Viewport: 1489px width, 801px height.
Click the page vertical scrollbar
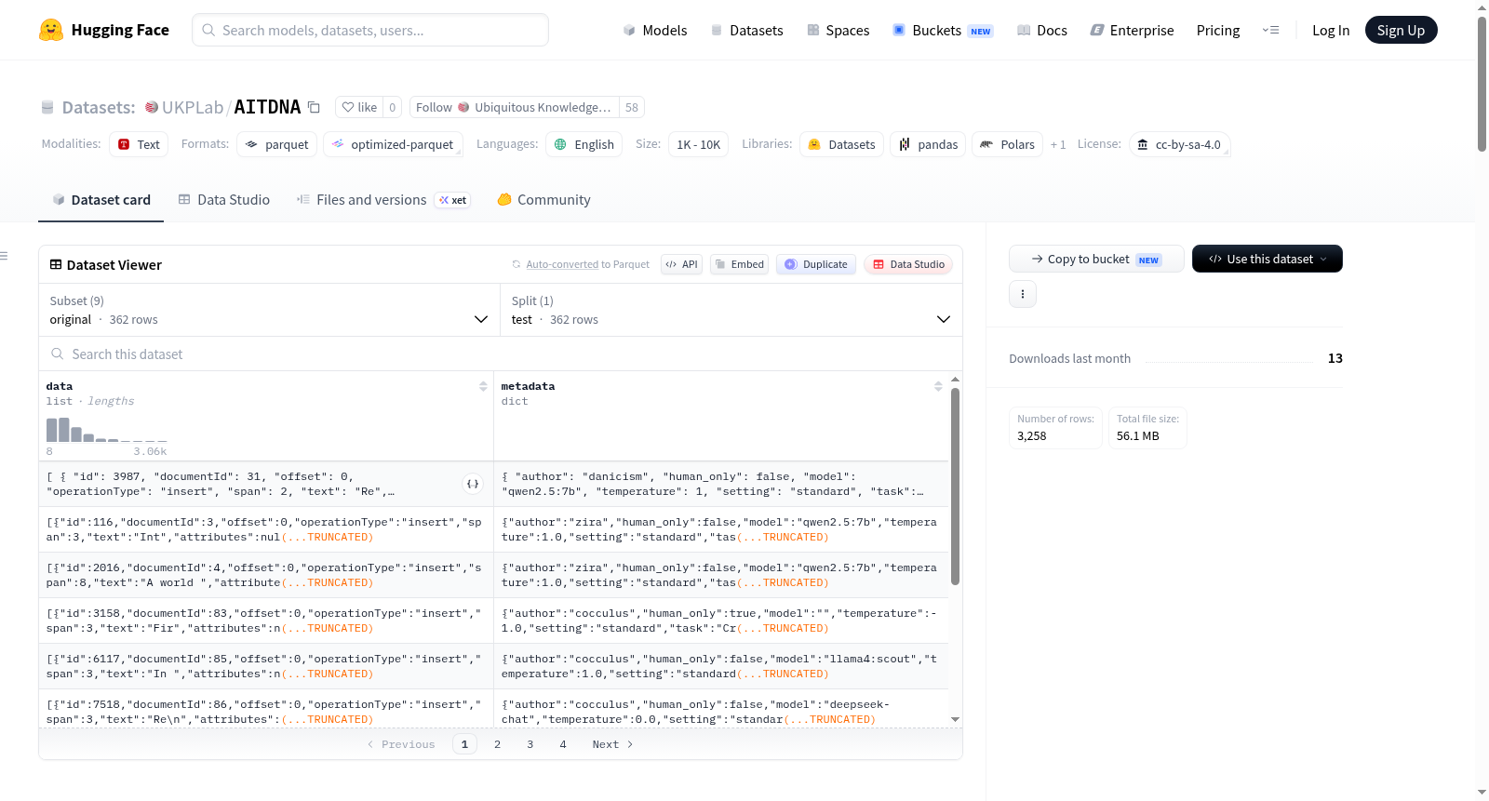click(x=1482, y=84)
